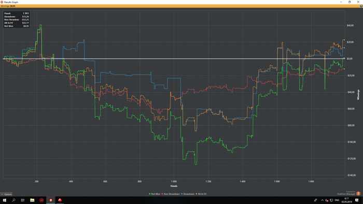
Task: Toggle the All-In EV legend series
Action: (x=201, y=194)
